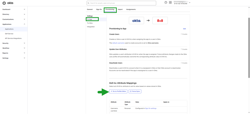
Task: Expand the Settings menu chevron
Action: pos(24,58)
